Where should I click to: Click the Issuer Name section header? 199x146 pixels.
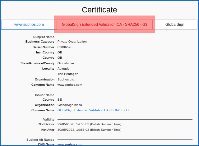pyautogui.click(x=44, y=95)
